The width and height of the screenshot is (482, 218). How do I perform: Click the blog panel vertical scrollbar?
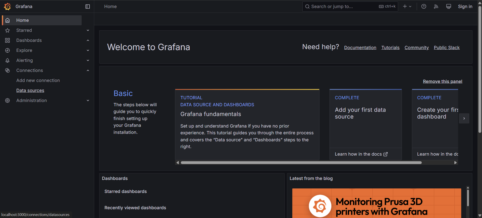pyautogui.click(x=468, y=198)
